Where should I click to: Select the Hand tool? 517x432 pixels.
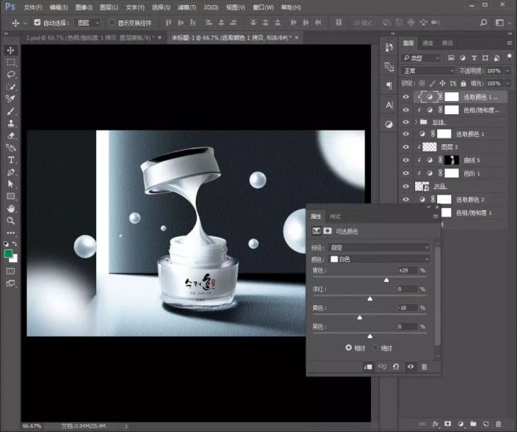coord(11,209)
